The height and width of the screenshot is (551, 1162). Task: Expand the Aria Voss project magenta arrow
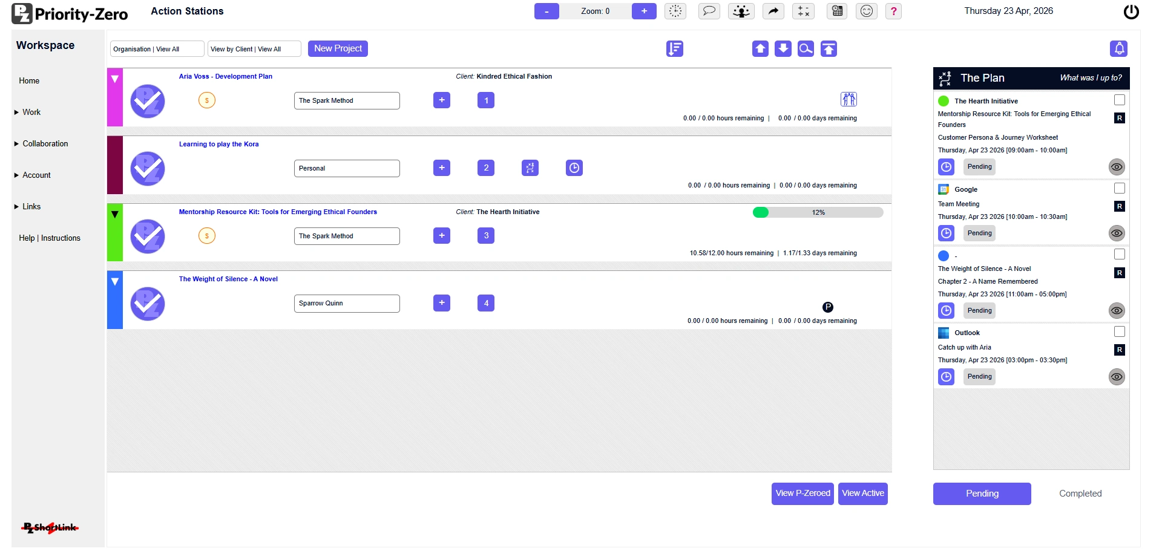[114, 79]
